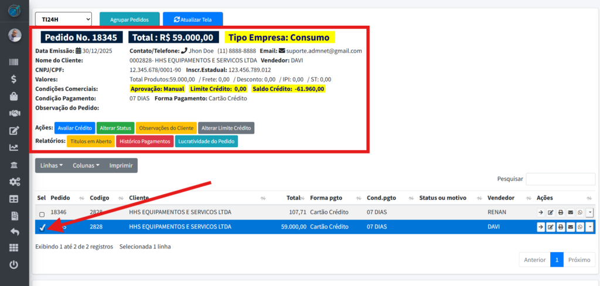Click the Avaliar Crédito button
Viewport: 600px width, 286px height.
point(73,128)
